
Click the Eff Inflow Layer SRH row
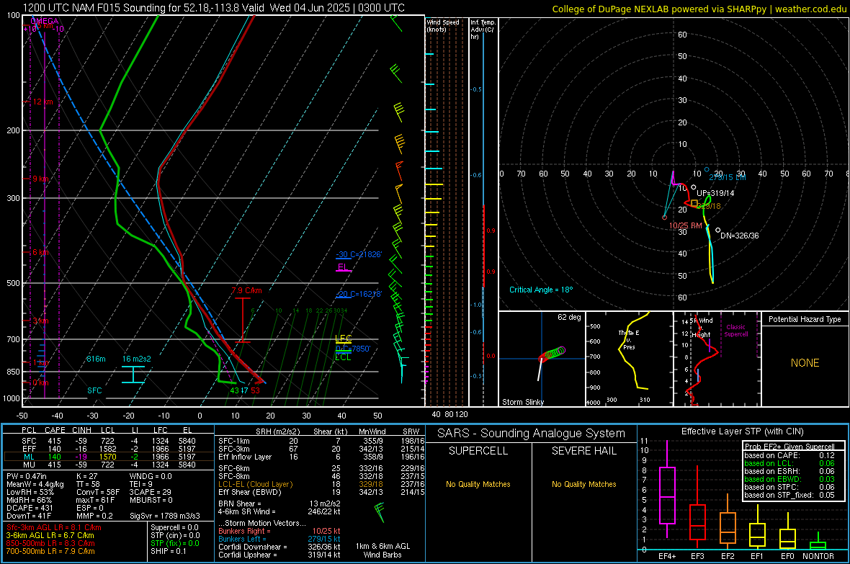pyautogui.click(x=322, y=457)
